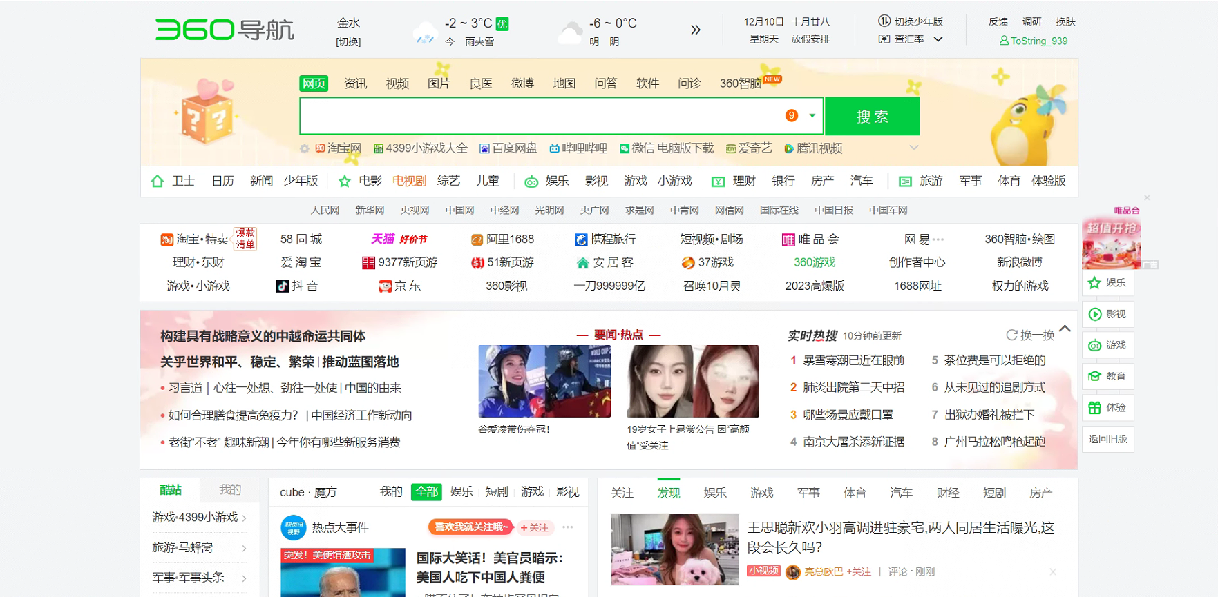Viewport: 1218px width, 597px height.
Task: Open 人民网 news site link
Action: click(x=325, y=211)
